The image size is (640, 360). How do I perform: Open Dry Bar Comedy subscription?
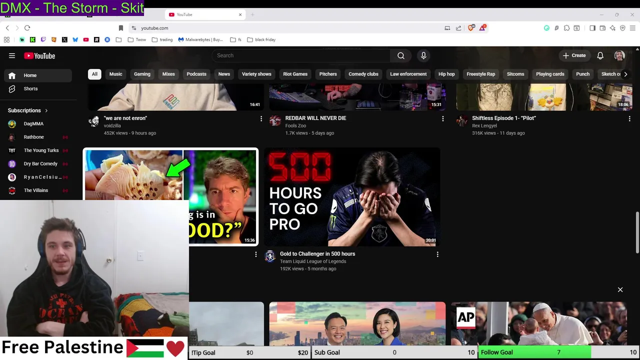click(38, 163)
